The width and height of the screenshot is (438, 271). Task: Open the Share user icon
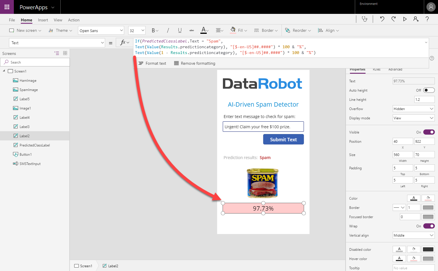[416, 19]
